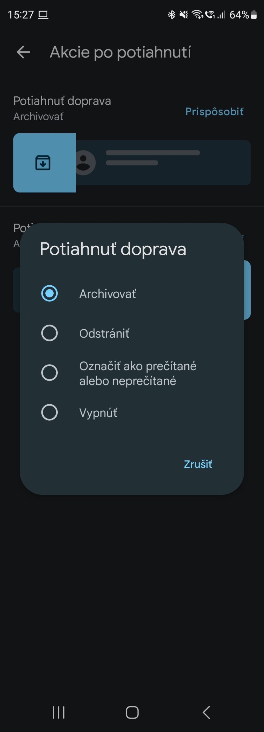This screenshot has width=264, height=732.
Task: Tap the contact avatar in swipe preview
Action: [x=85, y=163]
